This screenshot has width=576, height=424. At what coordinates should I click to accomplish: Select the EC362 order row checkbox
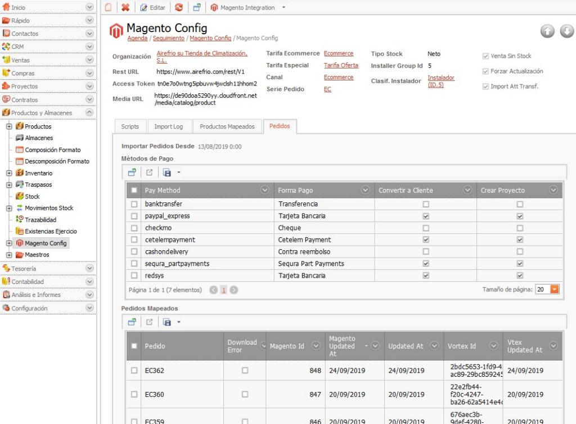coord(134,371)
